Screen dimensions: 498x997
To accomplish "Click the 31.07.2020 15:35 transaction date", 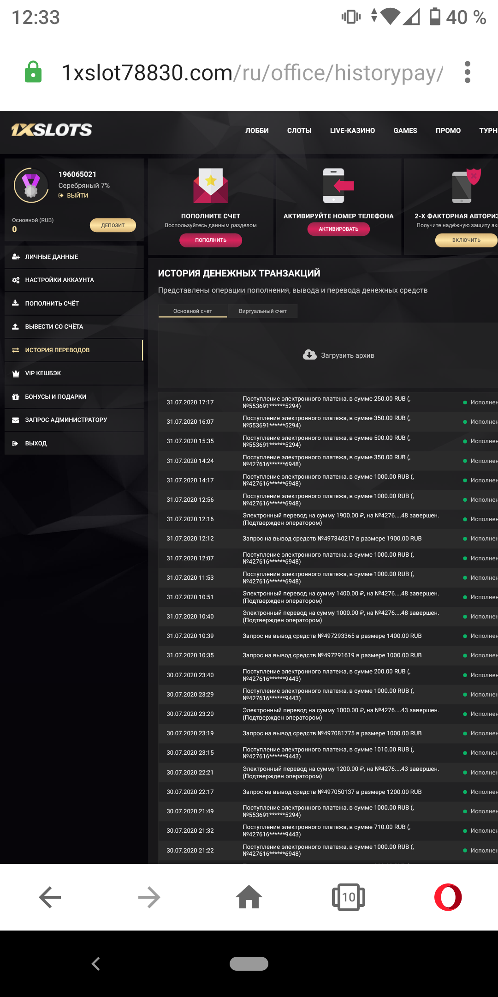I will [x=190, y=441].
